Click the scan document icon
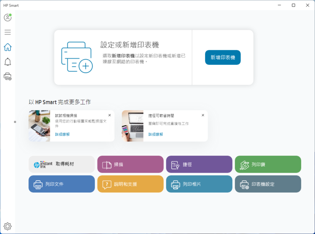 coord(107,165)
